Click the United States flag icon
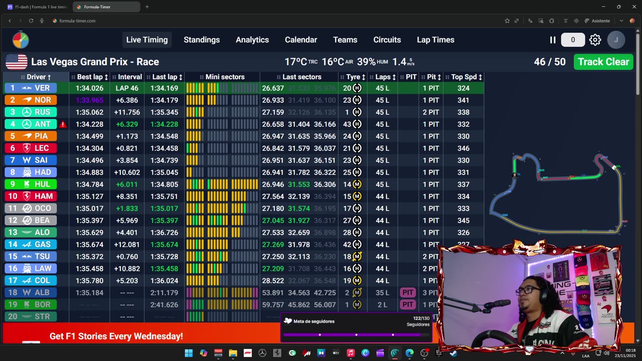Screen dimensions: 642x361 [17, 62]
